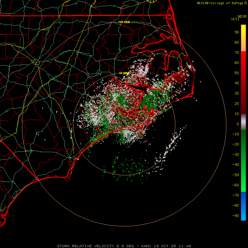Pick the blue segment of color bar
Viewport: 248px width, 248px height.
[243, 206]
